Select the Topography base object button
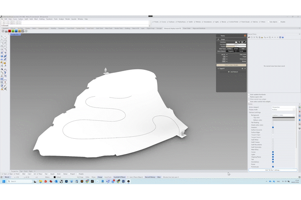 (231, 51)
